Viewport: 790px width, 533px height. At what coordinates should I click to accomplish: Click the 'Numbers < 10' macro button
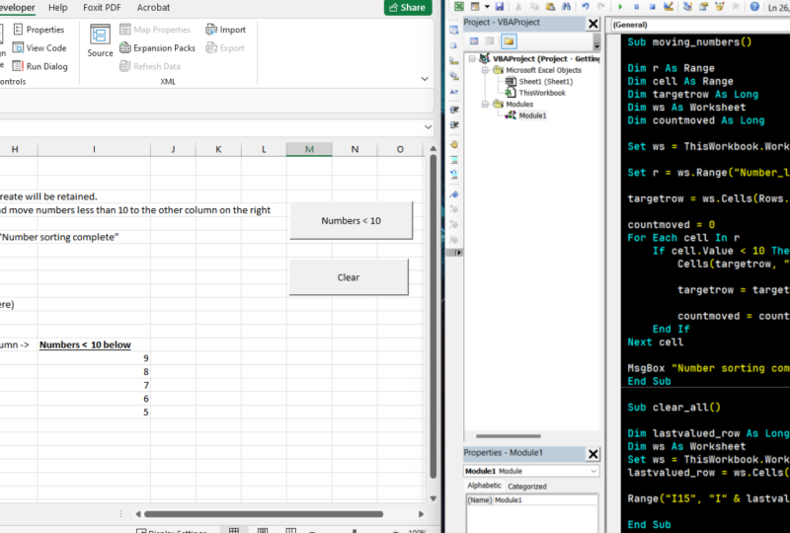pos(352,221)
